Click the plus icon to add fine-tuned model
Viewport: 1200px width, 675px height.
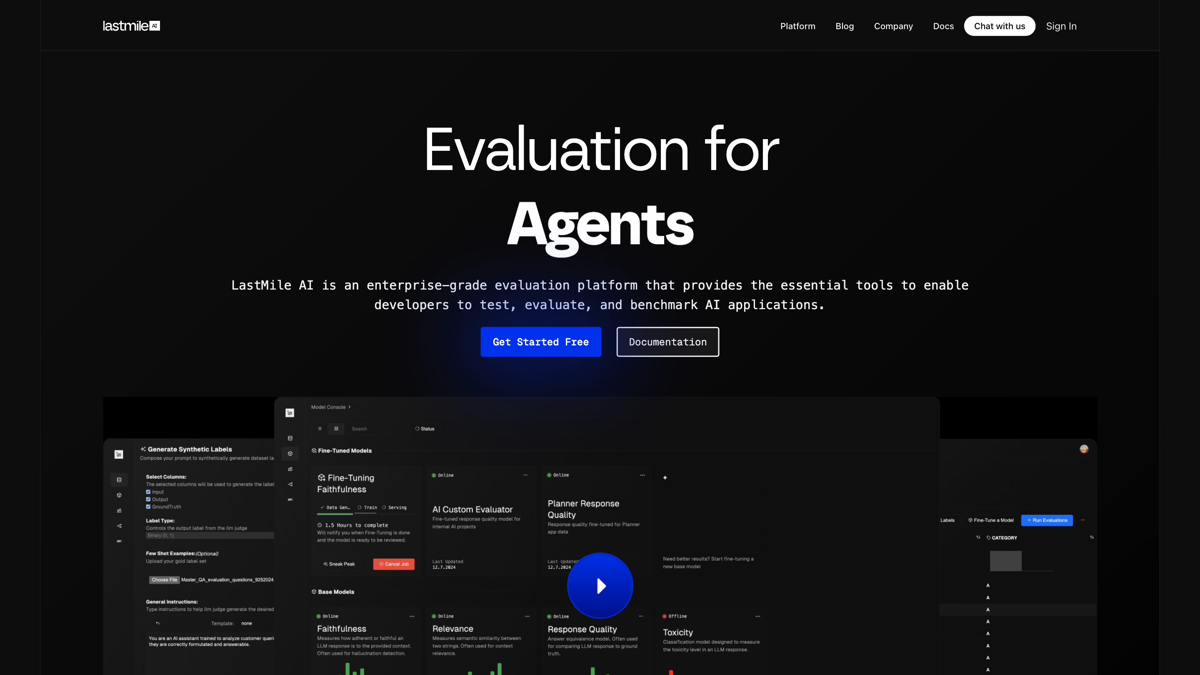[665, 477]
